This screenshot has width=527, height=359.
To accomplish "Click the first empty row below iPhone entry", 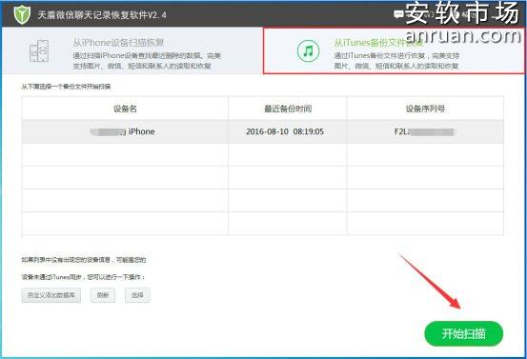I will (263, 154).
